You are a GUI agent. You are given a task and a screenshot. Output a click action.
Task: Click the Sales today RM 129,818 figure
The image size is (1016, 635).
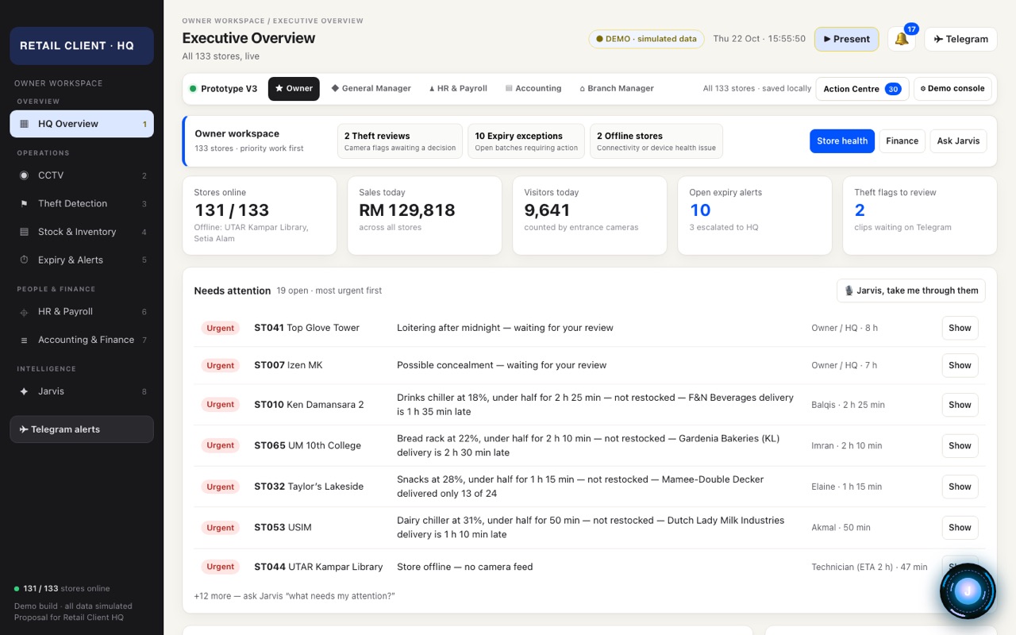407,210
